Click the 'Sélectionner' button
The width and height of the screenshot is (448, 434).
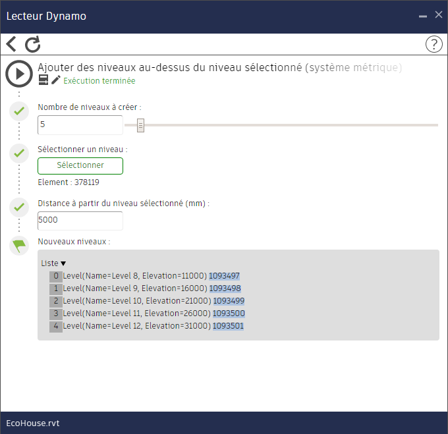tap(80, 165)
